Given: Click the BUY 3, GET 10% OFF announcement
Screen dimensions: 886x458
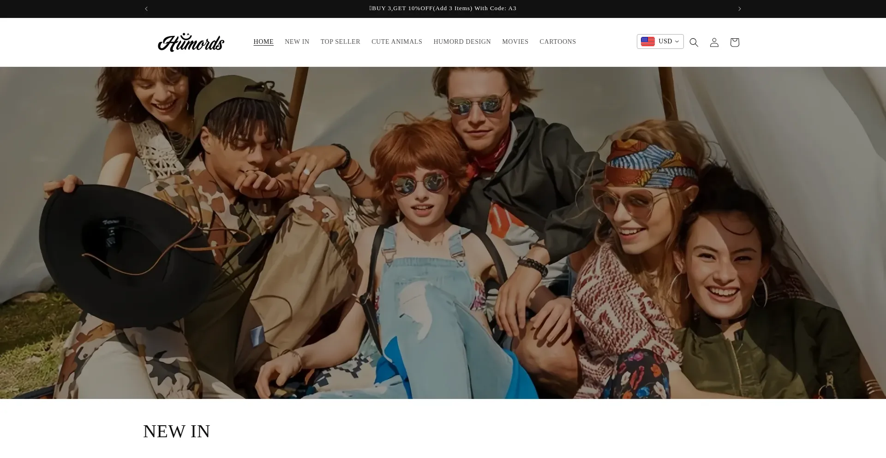Looking at the screenshot, I should click(x=443, y=8).
